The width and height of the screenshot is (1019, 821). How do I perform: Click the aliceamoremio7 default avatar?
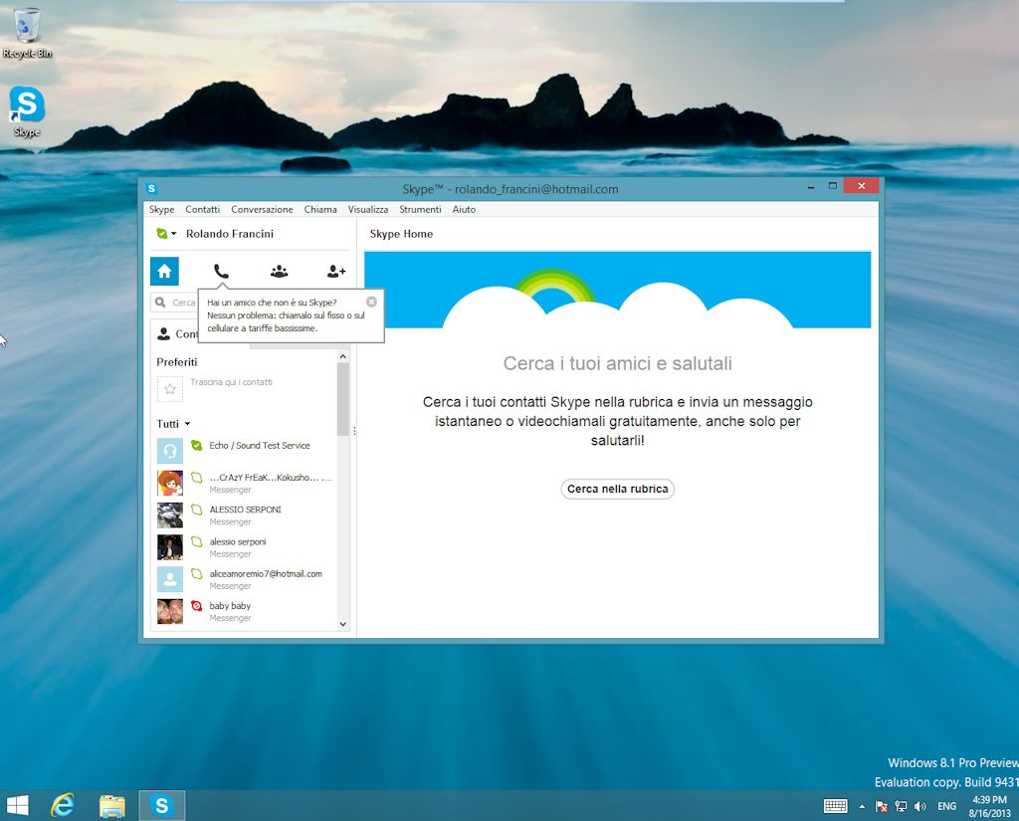[x=169, y=579]
